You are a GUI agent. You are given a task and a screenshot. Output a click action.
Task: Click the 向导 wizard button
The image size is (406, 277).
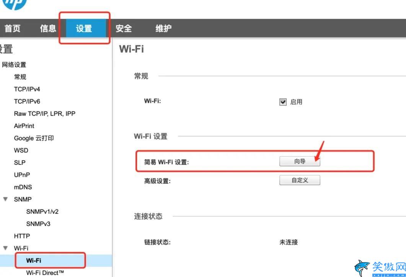pos(300,161)
